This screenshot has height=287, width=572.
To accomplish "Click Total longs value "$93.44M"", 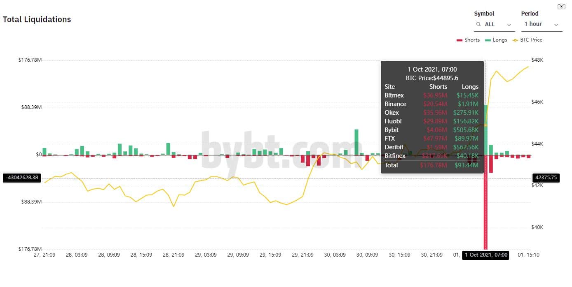I will click(x=467, y=165).
